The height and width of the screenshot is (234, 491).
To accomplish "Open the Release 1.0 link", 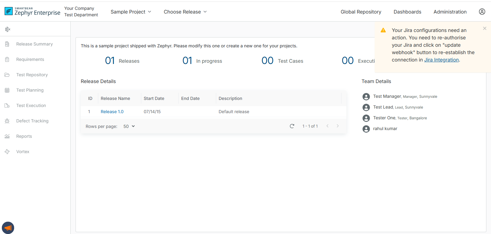I will click(112, 112).
